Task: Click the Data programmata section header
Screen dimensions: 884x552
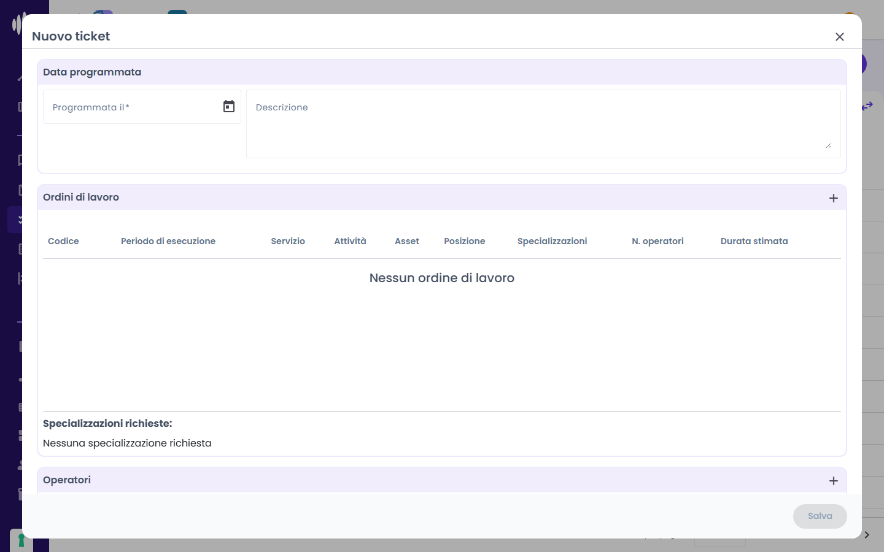Action: 442,72
